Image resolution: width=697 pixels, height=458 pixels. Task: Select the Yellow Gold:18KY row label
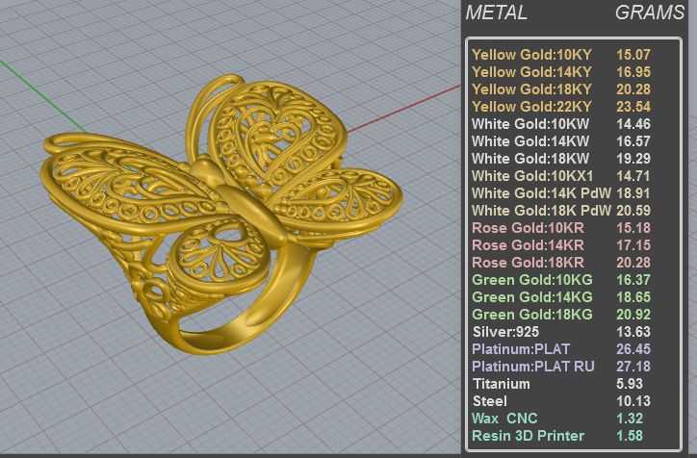(531, 89)
